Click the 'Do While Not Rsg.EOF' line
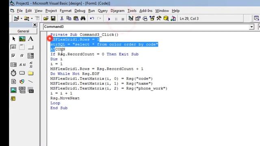The width and height of the screenshot is (260, 146). coord(75,74)
